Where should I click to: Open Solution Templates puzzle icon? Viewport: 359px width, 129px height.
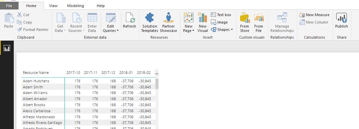150,17
